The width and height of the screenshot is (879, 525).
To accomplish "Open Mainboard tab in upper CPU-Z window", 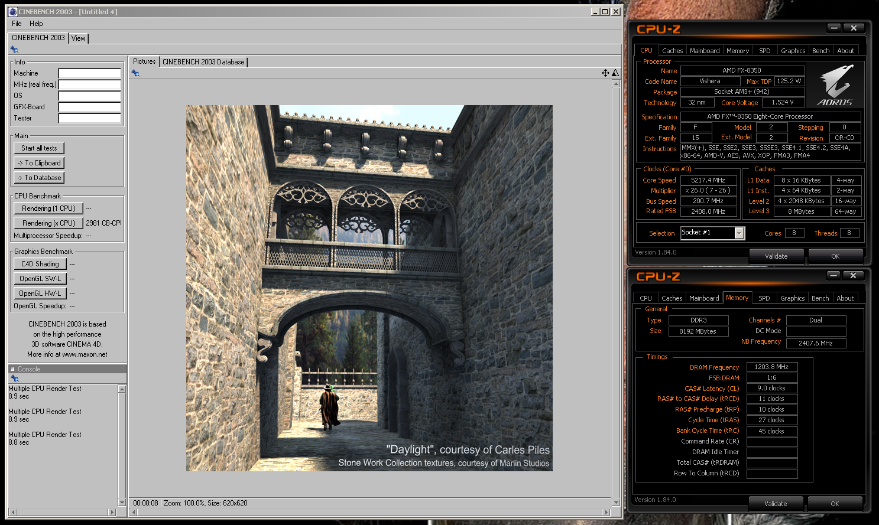I will point(705,51).
